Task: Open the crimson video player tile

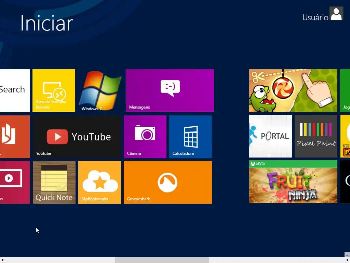Action: [15, 182]
